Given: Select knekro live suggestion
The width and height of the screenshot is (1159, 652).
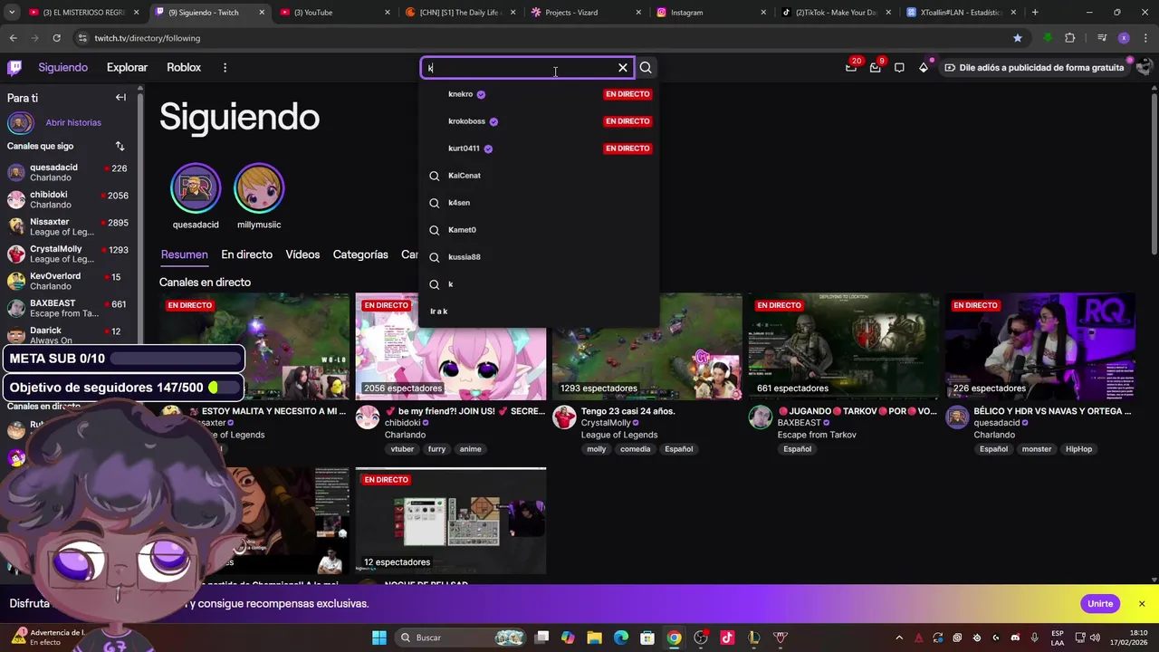Looking at the screenshot, I should pyautogui.click(x=540, y=94).
